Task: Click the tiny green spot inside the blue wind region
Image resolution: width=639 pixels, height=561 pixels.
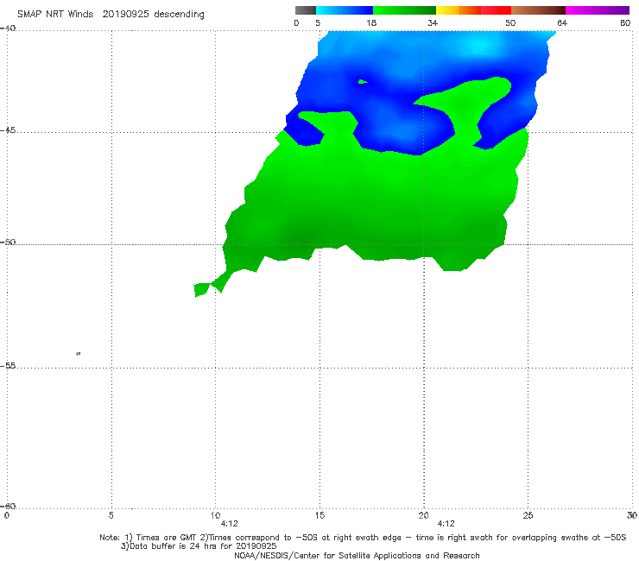Action: point(363,82)
